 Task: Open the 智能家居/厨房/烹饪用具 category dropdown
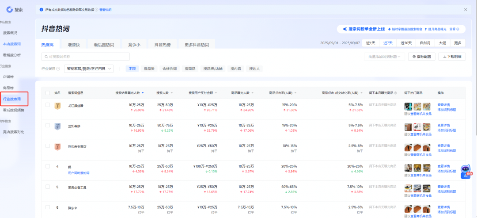[x=88, y=69]
